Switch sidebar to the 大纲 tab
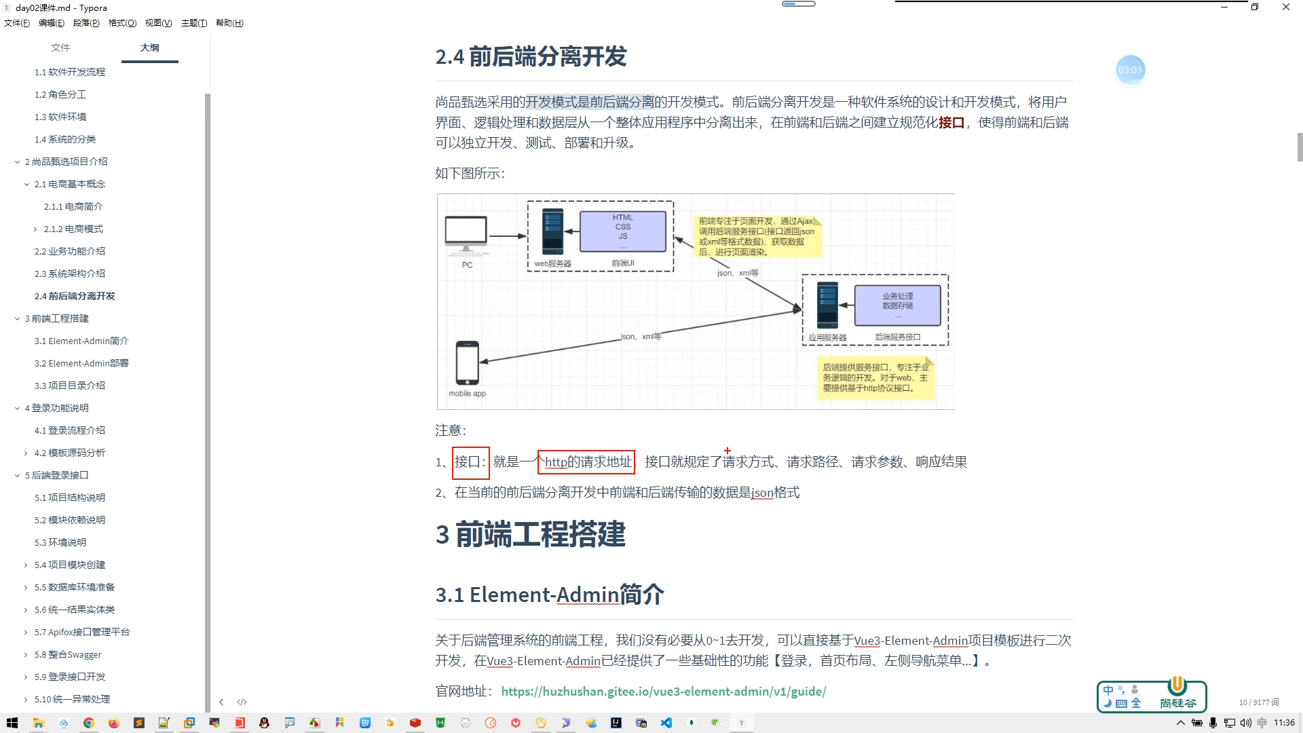The image size is (1303, 733). click(x=150, y=48)
